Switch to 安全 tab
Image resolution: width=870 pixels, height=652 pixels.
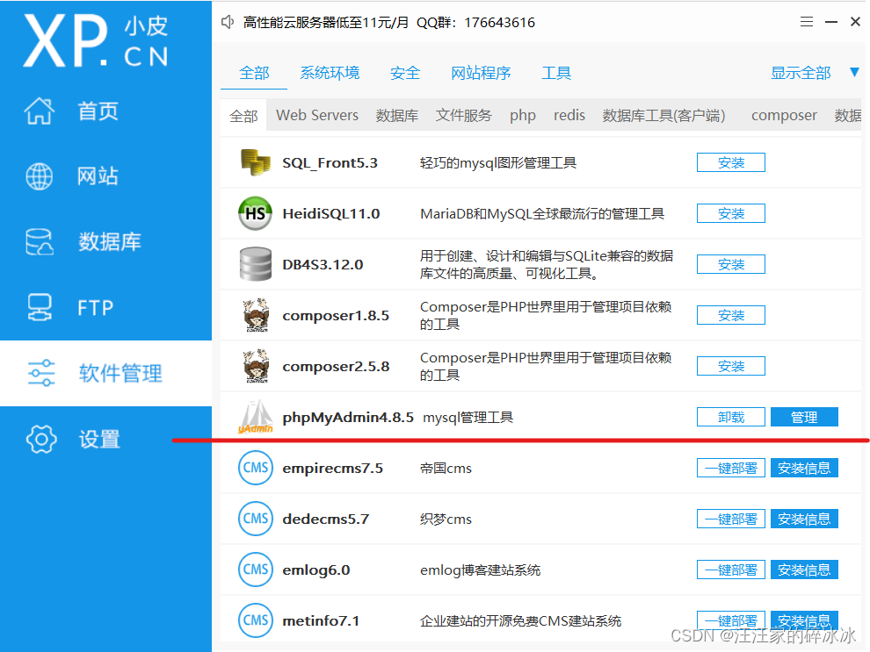coord(405,73)
